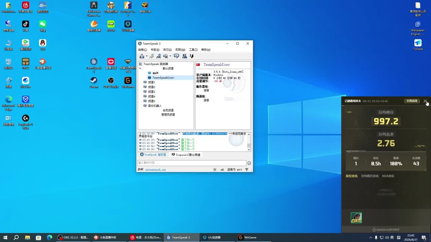The width and height of the screenshot is (431, 242).
Task: Select channel 频道1
Action: [x=151, y=82]
